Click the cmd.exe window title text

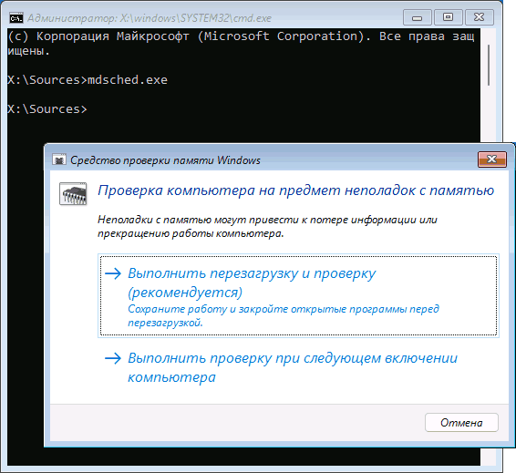150,18
